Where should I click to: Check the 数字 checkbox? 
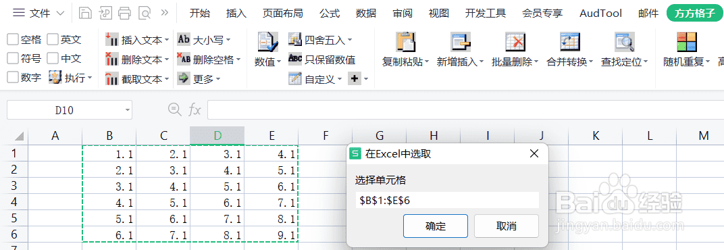pos(13,77)
